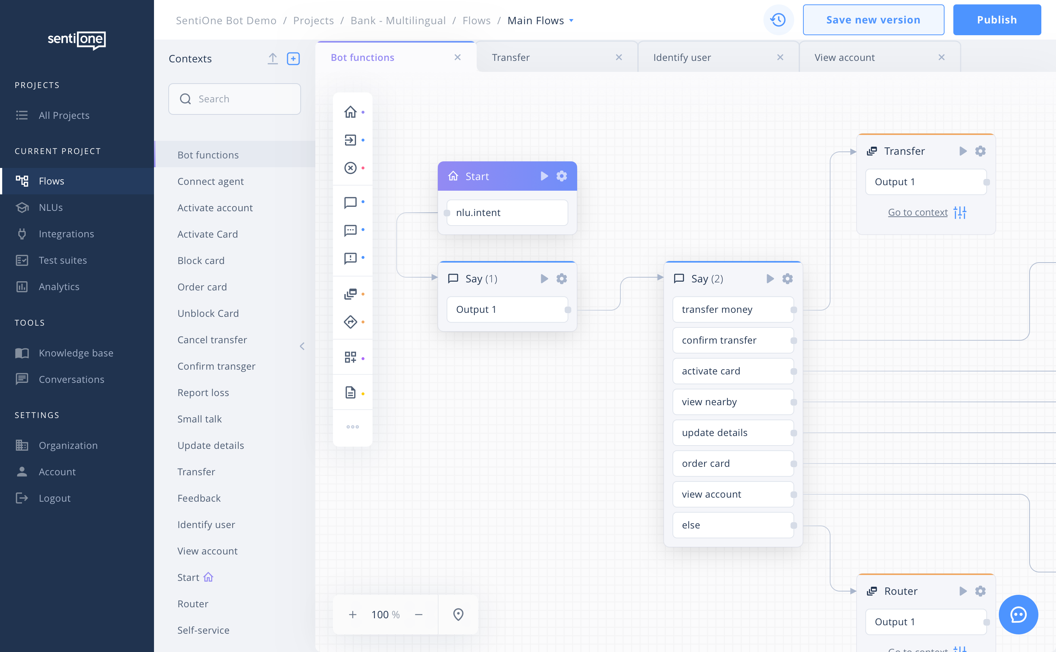This screenshot has width=1056, height=652.
Task: Click the locate map pin icon
Action: (x=458, y=614)
